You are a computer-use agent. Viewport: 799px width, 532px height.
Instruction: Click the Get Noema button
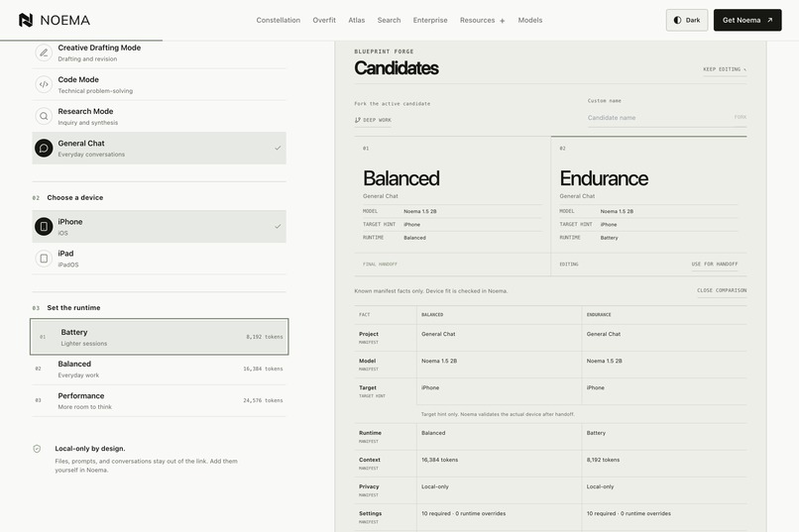tap(747, 21)
